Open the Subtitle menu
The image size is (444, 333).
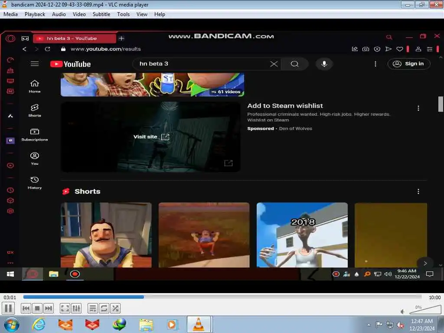[x=101, y=14]
